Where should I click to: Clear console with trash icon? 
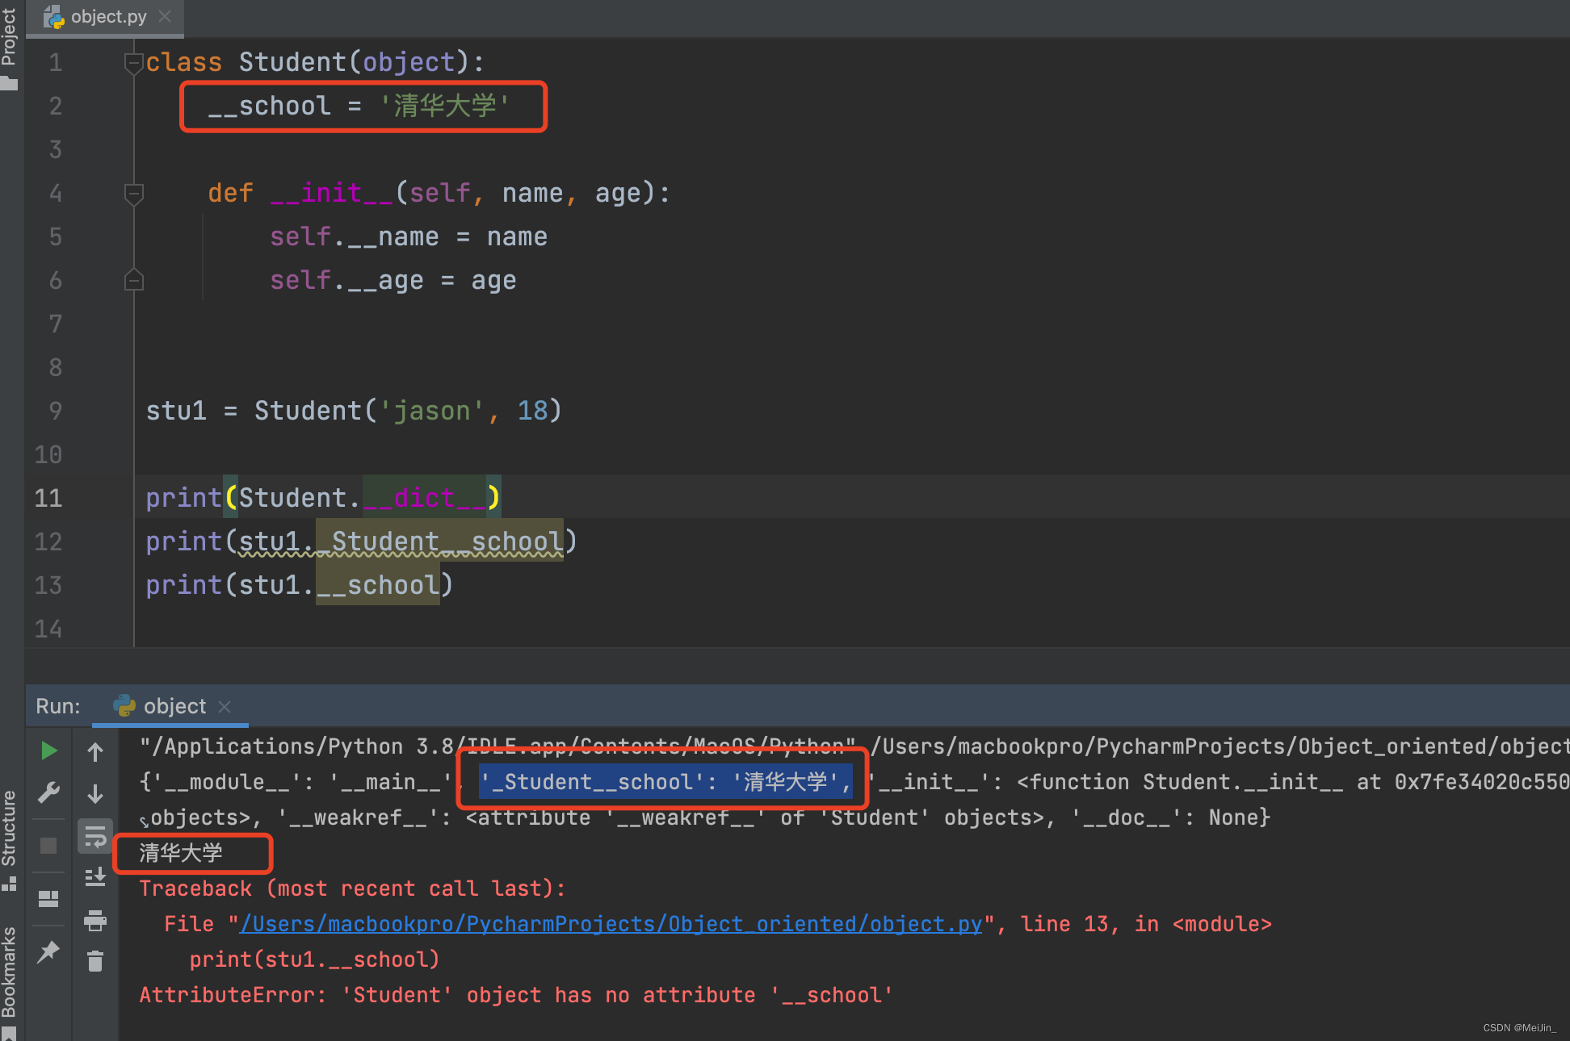[95, 961]
